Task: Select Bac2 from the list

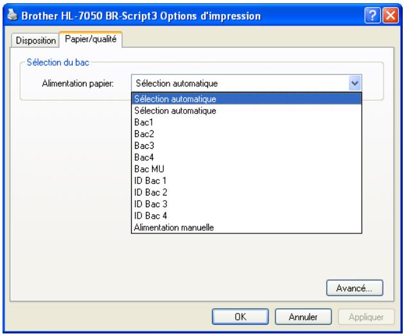Action: (246, 134)
